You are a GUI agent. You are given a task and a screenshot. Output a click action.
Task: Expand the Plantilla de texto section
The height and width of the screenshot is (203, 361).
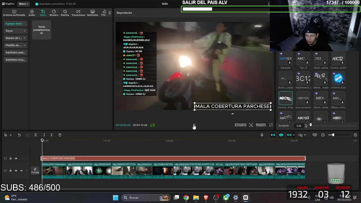pos(16,45)
